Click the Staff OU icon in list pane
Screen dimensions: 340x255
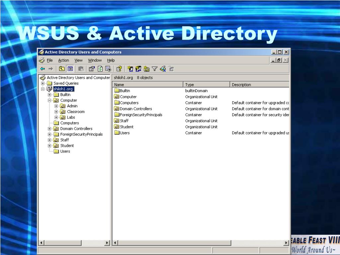[x=117, y=121]
